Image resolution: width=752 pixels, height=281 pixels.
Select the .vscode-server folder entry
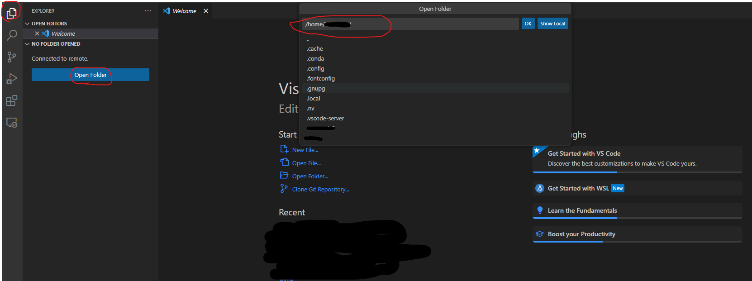[x=435, y=118]
